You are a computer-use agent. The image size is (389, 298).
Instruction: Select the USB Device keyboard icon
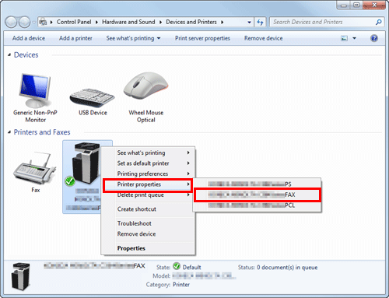point(93,98)
